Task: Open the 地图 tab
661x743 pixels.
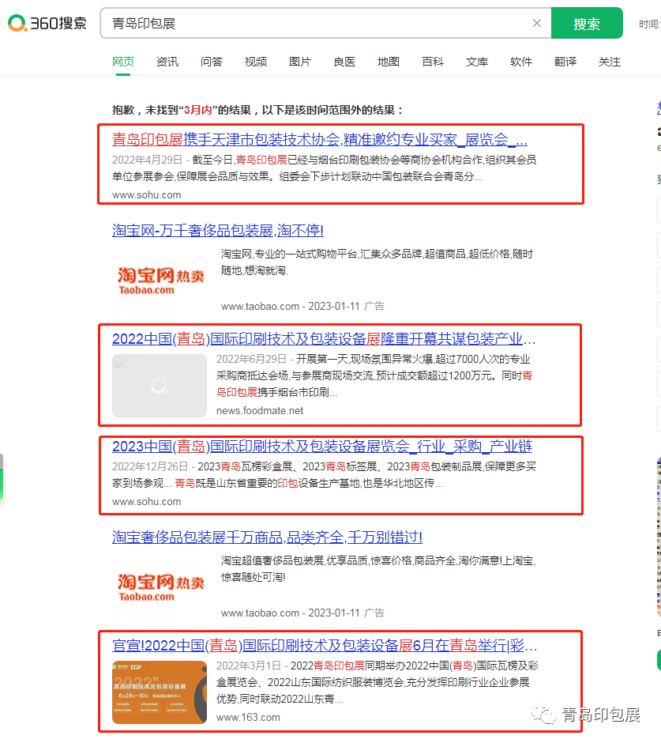Action: [389, 62]
